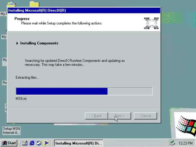196x147 pixels.
Task: Click the Installing Components heading
Action: [39, 43]
